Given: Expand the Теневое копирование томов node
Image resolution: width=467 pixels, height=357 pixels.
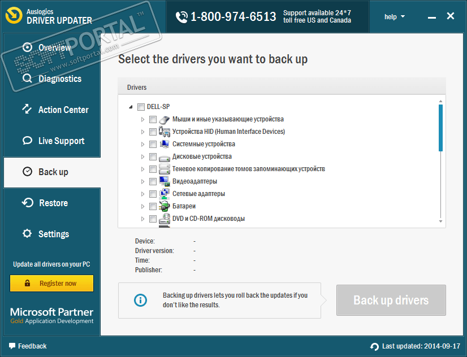Looking at the screenshot, I should pos(142,169).
